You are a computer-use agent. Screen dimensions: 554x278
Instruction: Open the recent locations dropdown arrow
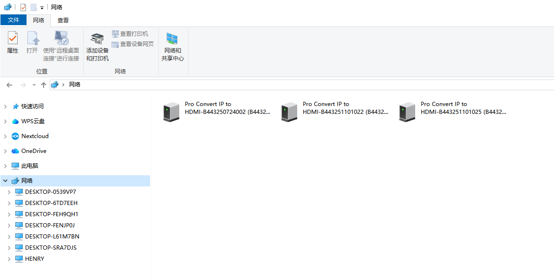34,85
